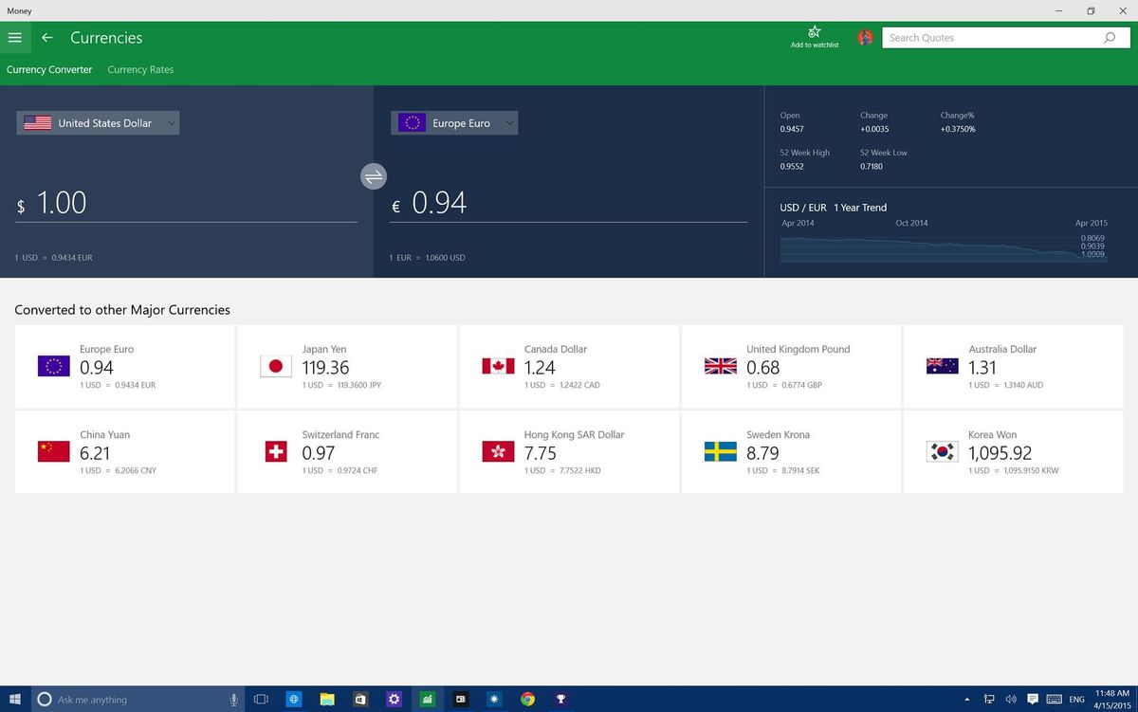Click the back arrow next to Currencies
1138x712 pixels.
click(46, 38)
